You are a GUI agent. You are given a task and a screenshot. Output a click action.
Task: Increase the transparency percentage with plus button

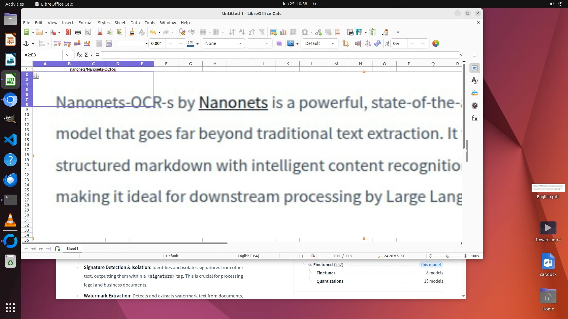tap(423, 44)
